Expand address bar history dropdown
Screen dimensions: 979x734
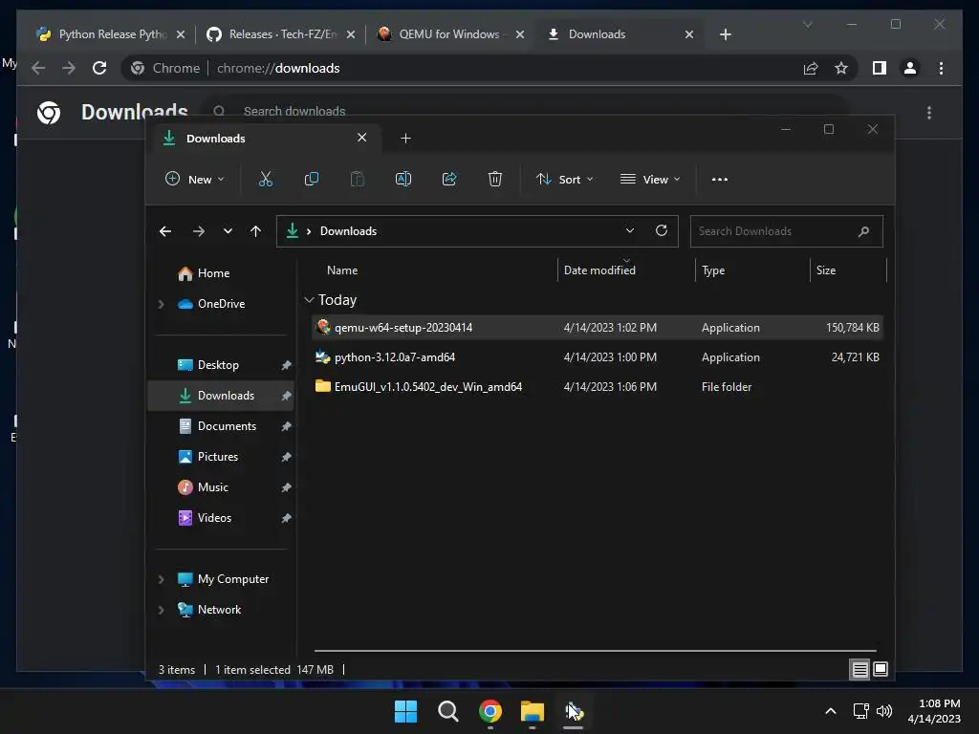click(630, 231)
